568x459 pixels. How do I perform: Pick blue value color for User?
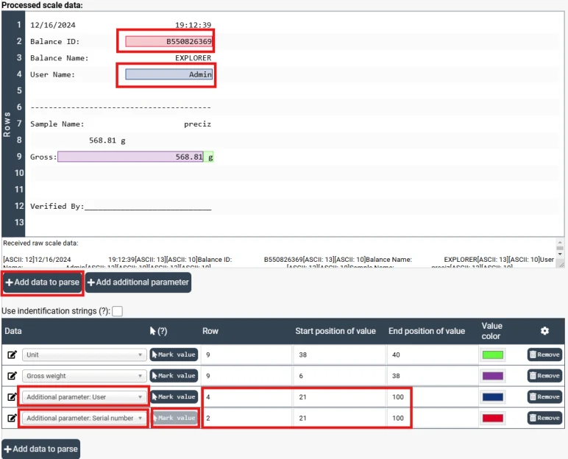pyautogui.click(x=493, y=396)
